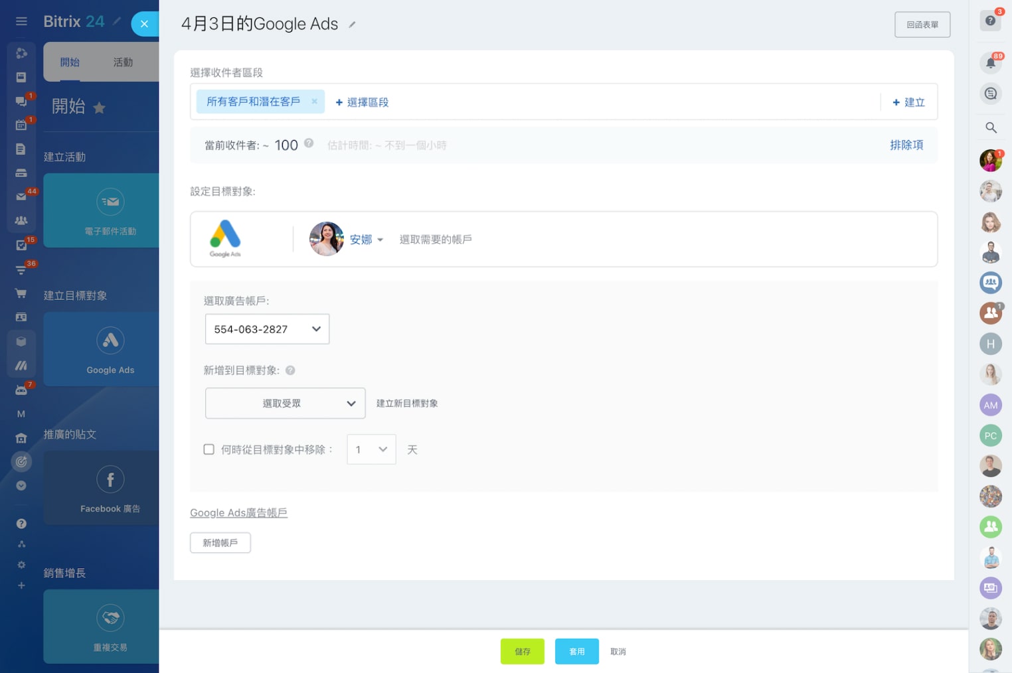Open the calendar icon in left sidebar

[x=21, y=125]
